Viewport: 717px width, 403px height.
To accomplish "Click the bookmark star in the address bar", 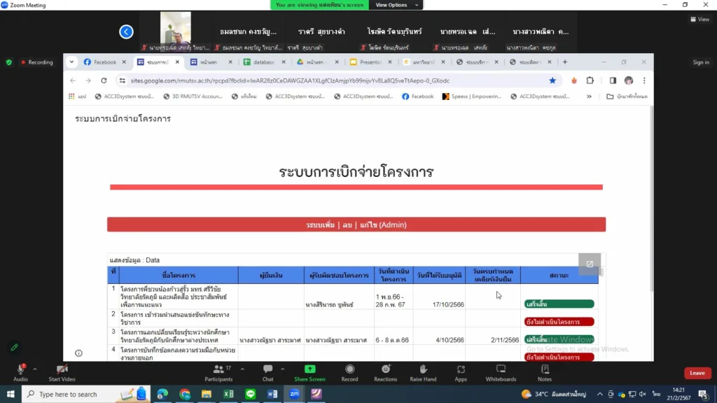I will [x=552, y=80].
